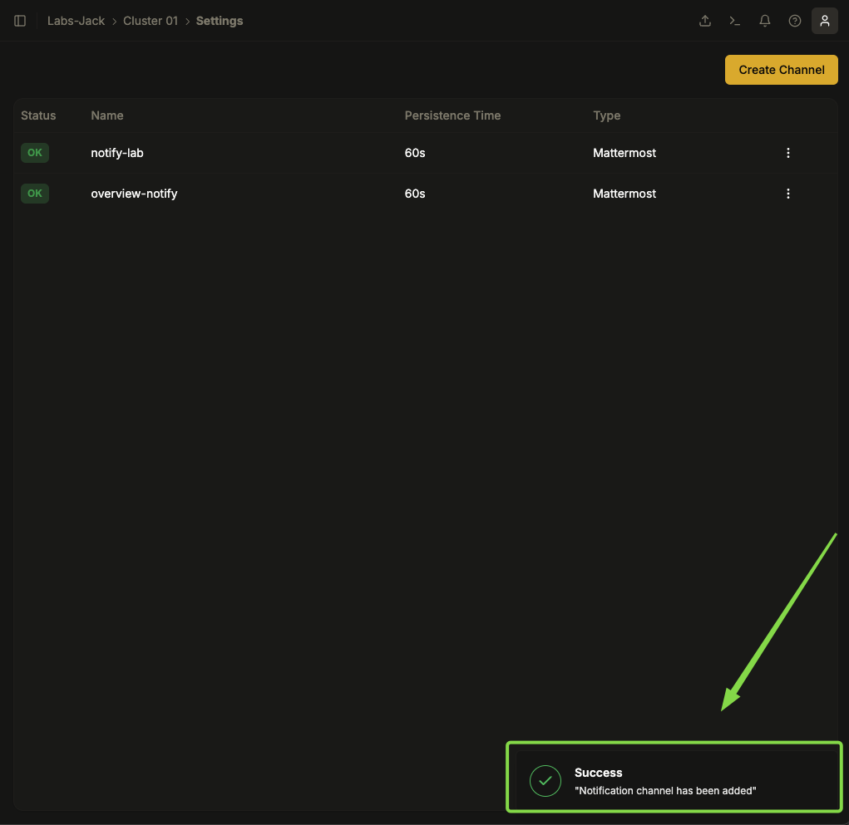Click the Create Channel button

coord(782,70)
